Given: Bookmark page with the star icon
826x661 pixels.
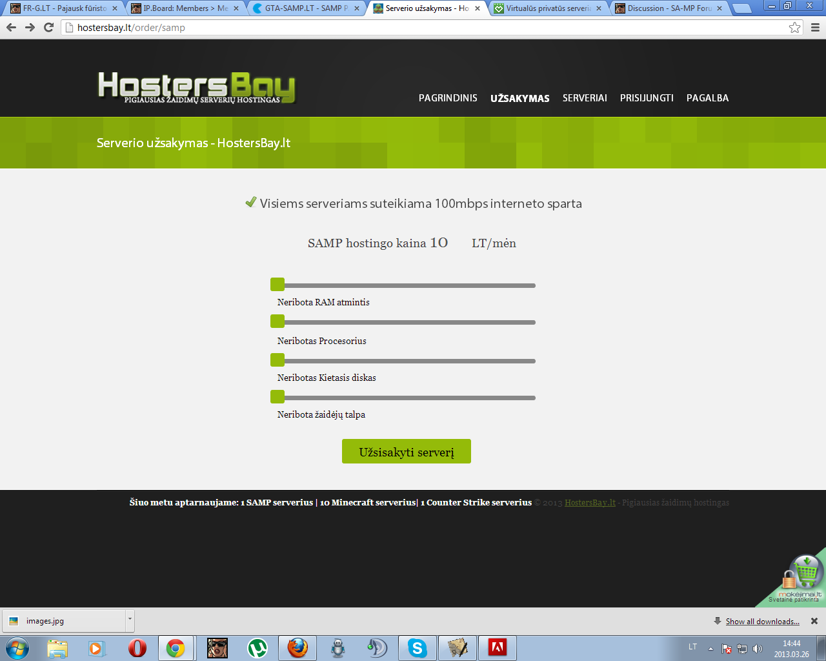Looking at the screenshot, I should [x=794, y=27].
